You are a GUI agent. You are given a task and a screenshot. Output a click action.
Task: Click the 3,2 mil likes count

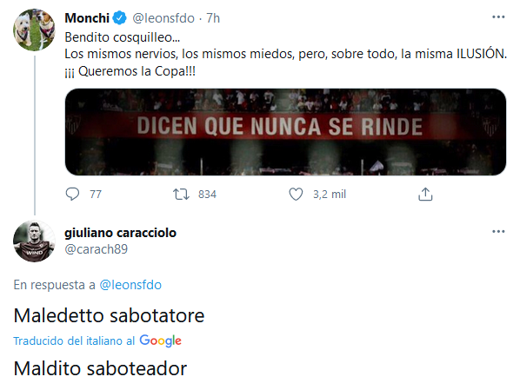[x=330, y=195]
